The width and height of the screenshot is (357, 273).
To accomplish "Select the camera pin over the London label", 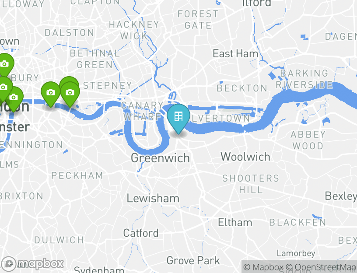I will click(14, 98).
